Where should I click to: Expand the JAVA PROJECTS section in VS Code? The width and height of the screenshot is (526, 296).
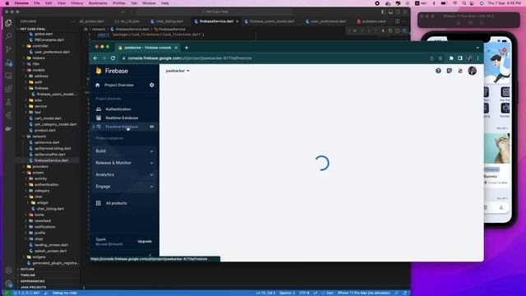33,287
